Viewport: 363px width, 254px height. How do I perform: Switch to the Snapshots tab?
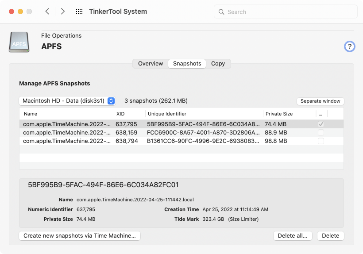(x=187, y=64)
